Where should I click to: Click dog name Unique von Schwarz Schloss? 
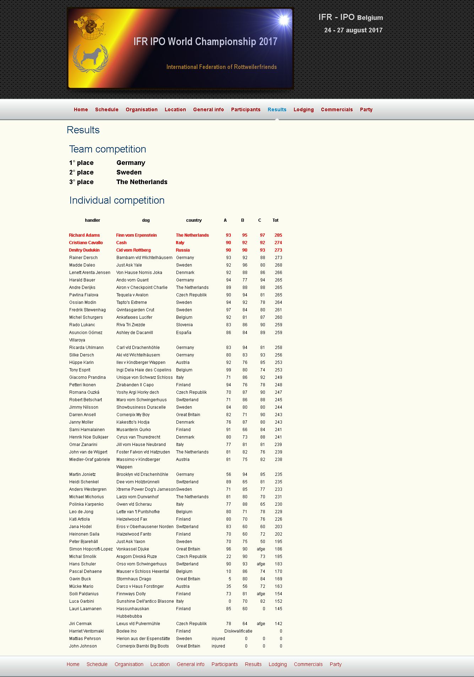pos(145,377)
